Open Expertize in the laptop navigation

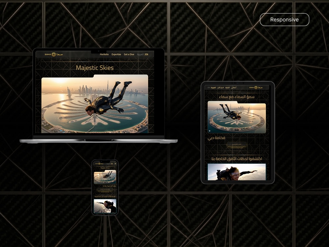[116, 54]
